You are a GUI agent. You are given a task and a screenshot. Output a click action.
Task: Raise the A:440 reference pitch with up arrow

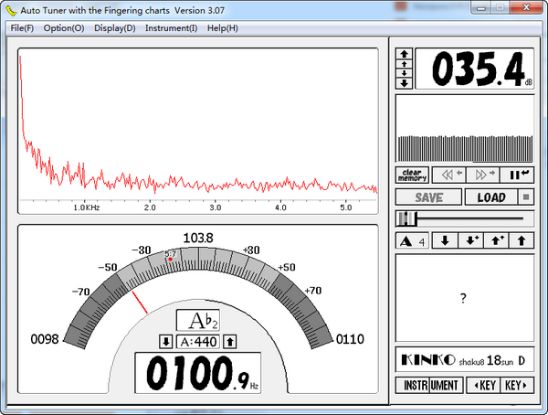[x=230, y=342]
